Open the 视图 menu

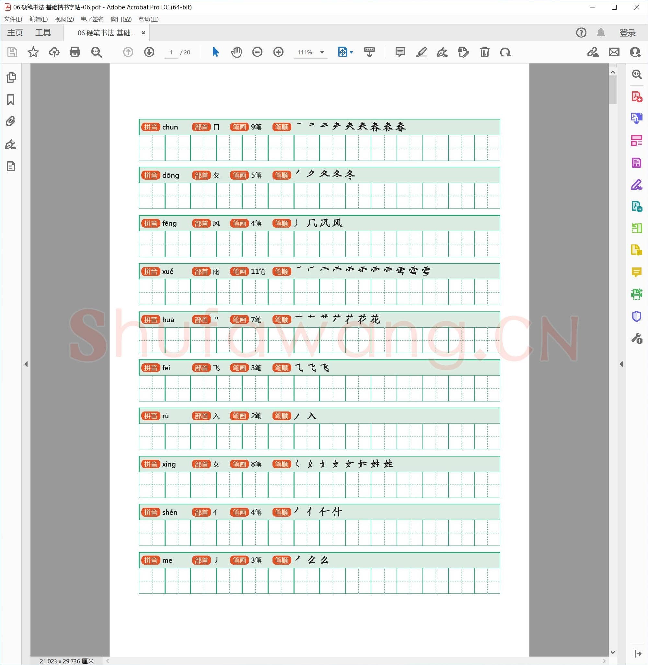(x=64, y=19)
